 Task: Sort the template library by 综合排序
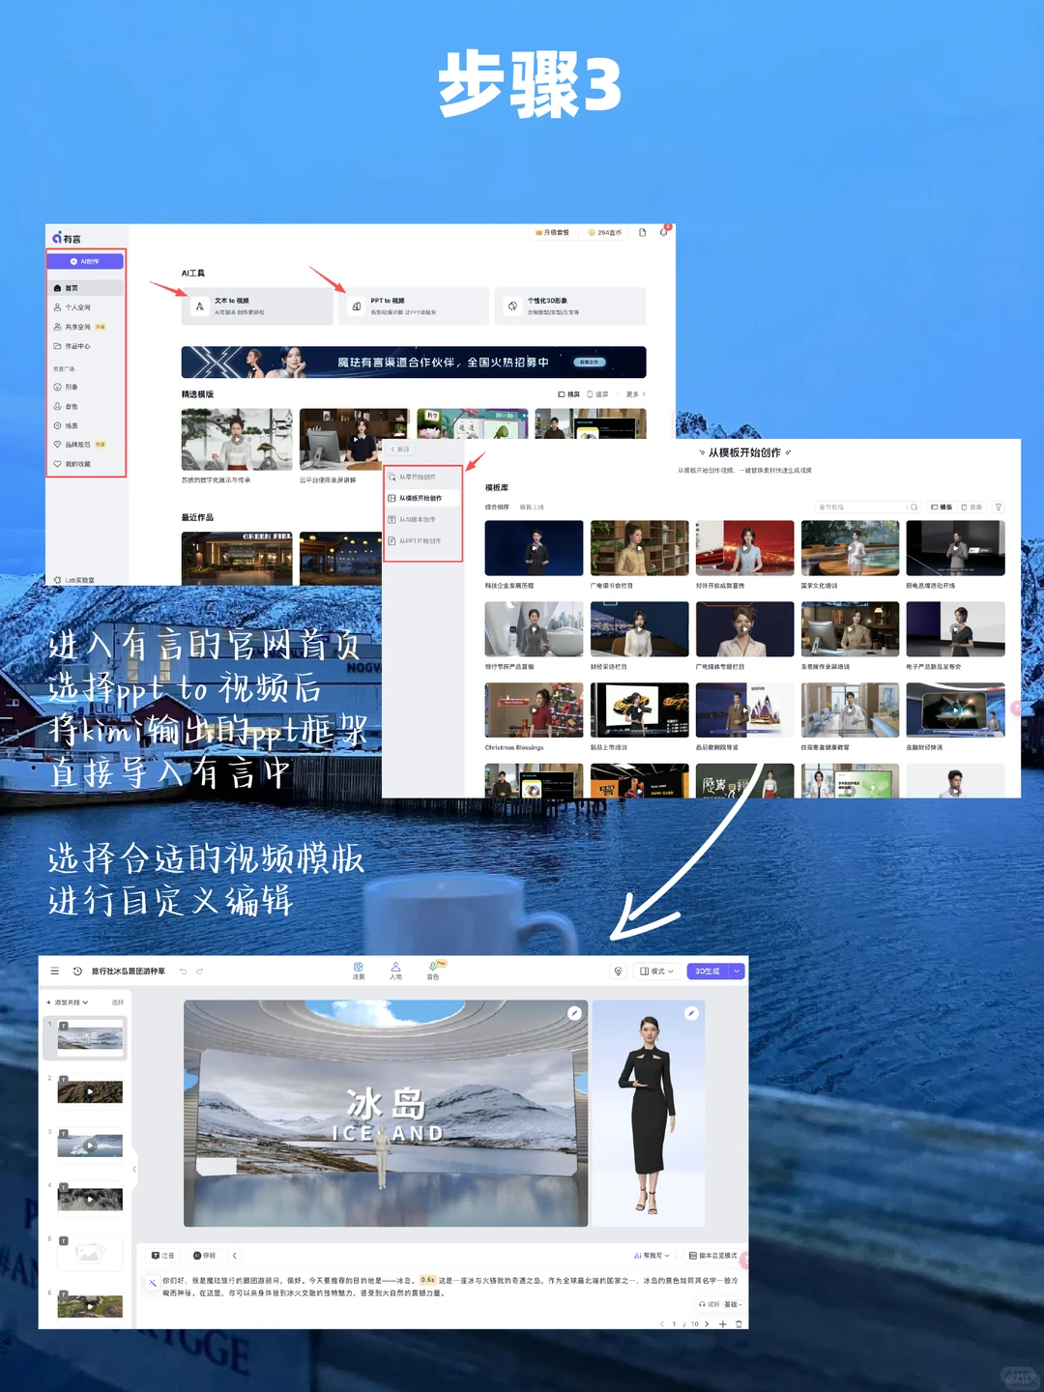pos(497,507)
